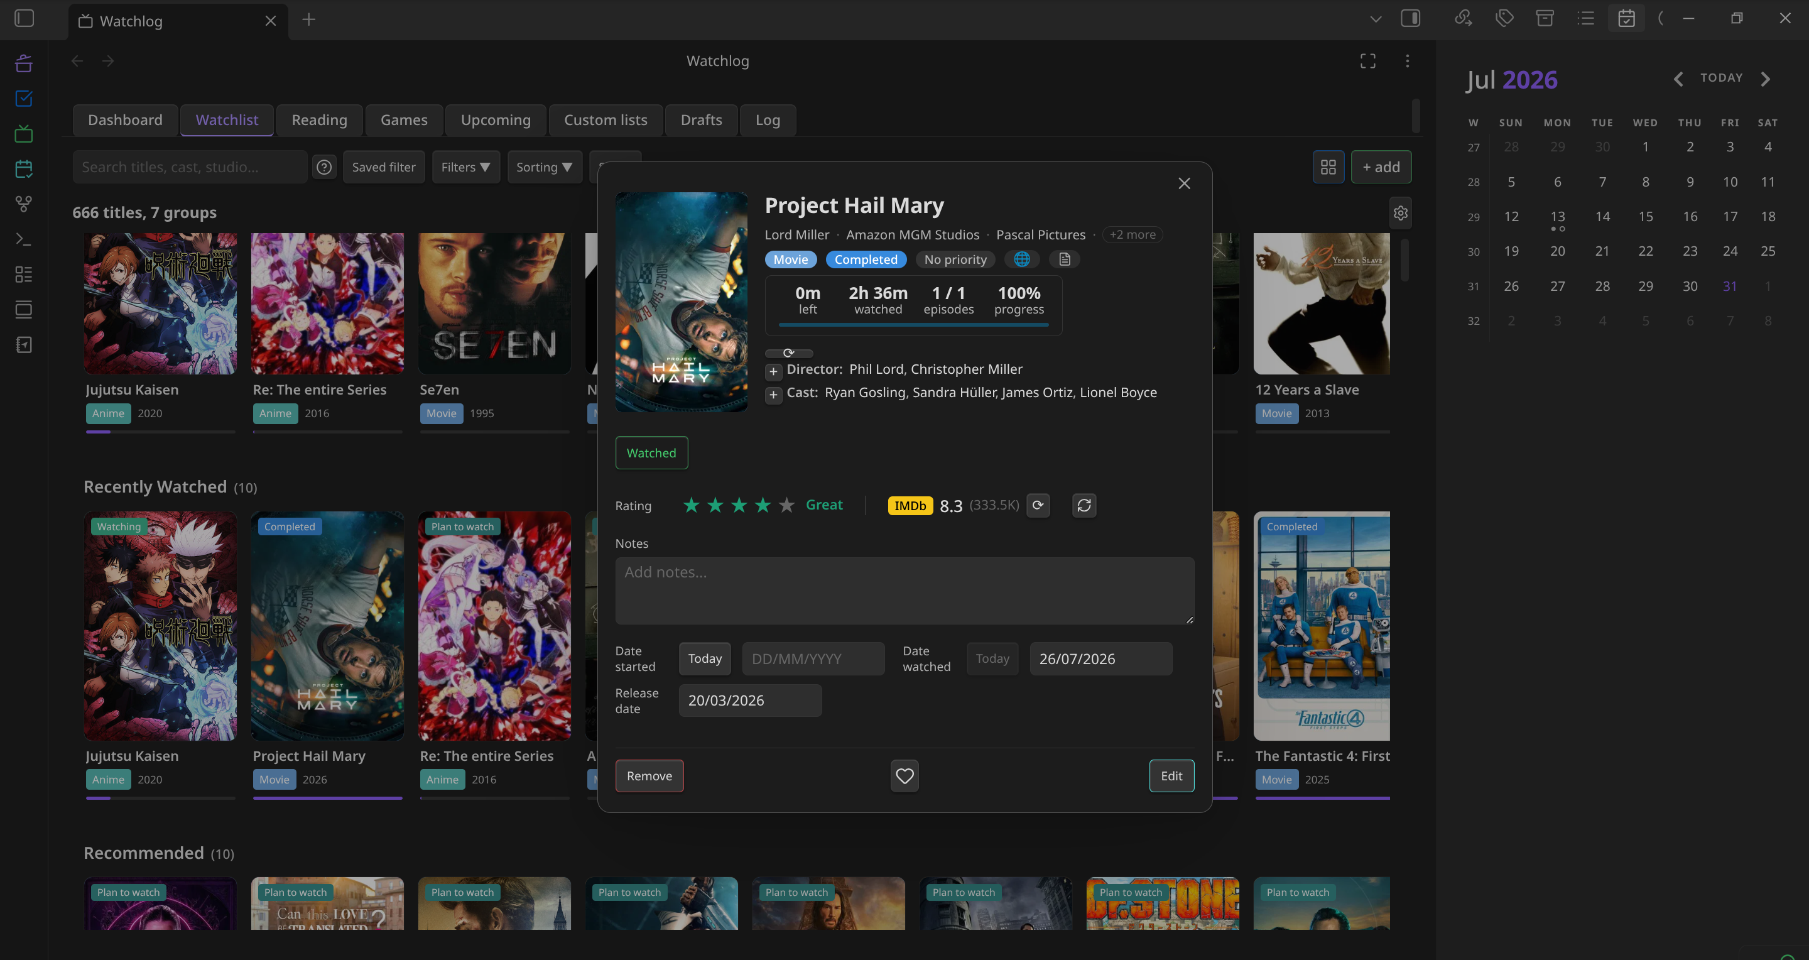Viewport: 1809px width, 960px height.
Task: Click the sync refresh button beside IMDb
Action: (1084, 505)
